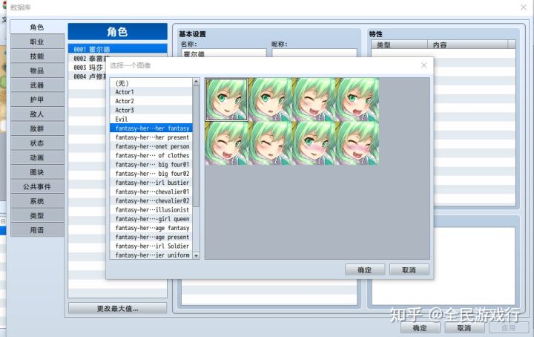Click file list scrollbar down arrow
534x337 pixels.
coord(196,255)
